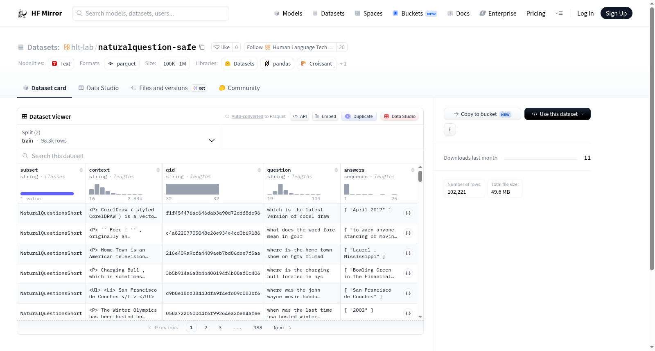This screenshot has width=655, height=351.
Task: Jump to page 983
Action: tap(258, 328)
